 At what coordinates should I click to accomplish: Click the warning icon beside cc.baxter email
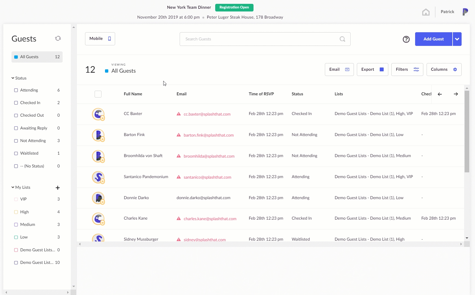coord(179,114)
